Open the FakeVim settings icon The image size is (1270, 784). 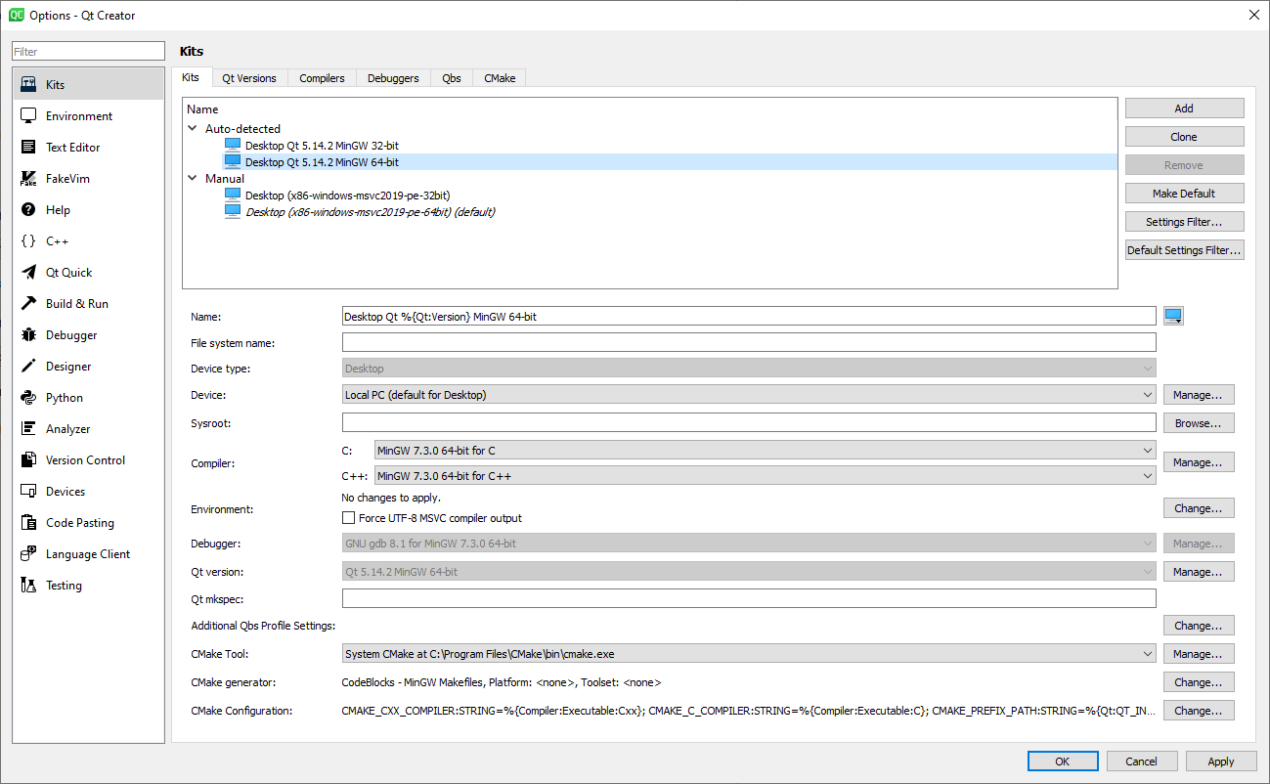[28, 179]
